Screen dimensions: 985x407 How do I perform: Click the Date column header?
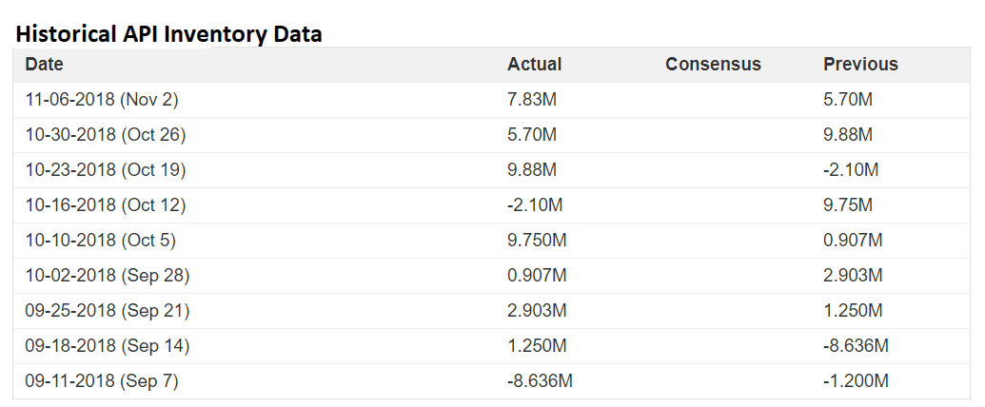point(45,65)
